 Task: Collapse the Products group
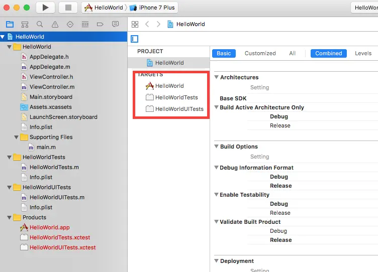point(10,218)
